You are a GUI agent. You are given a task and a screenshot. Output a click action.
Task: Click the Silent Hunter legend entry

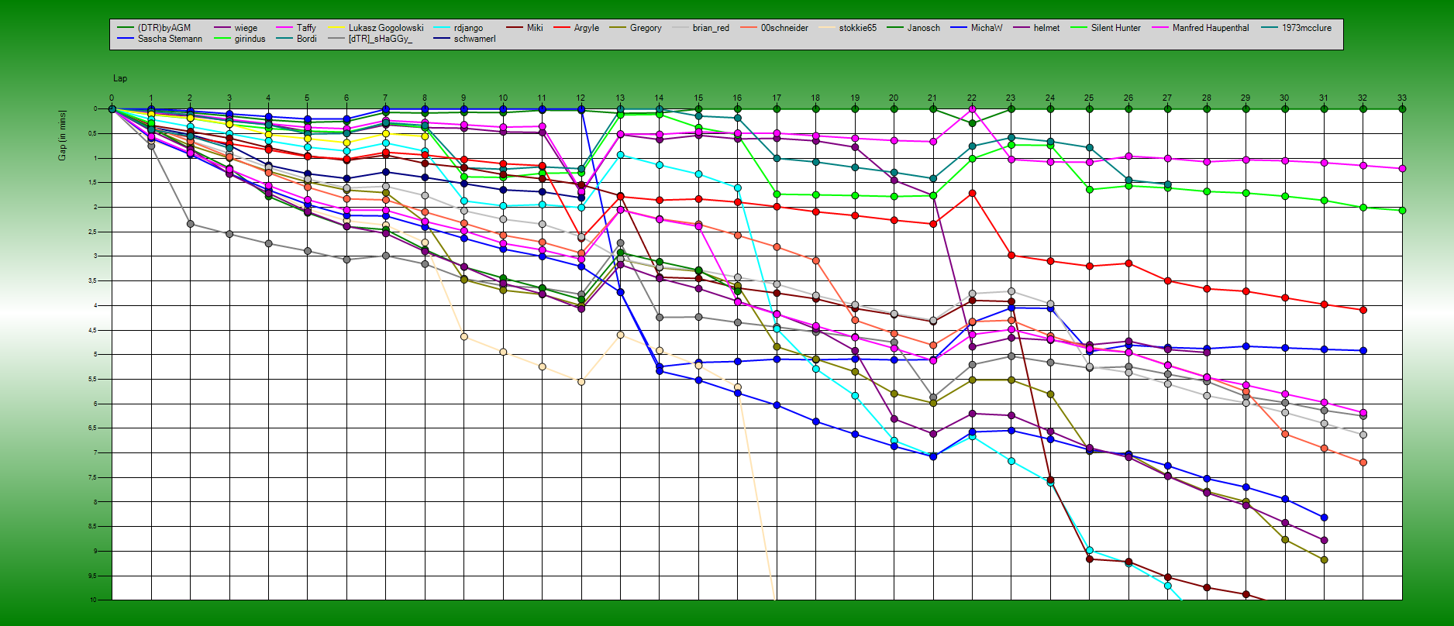pyautogui.click(x=1105, y=28)
